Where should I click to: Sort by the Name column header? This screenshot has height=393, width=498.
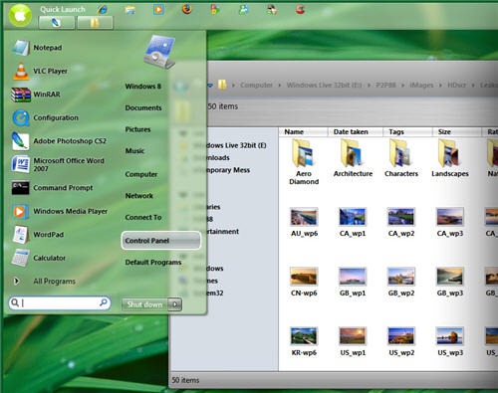pyautogui.click(x=303, y=131)
